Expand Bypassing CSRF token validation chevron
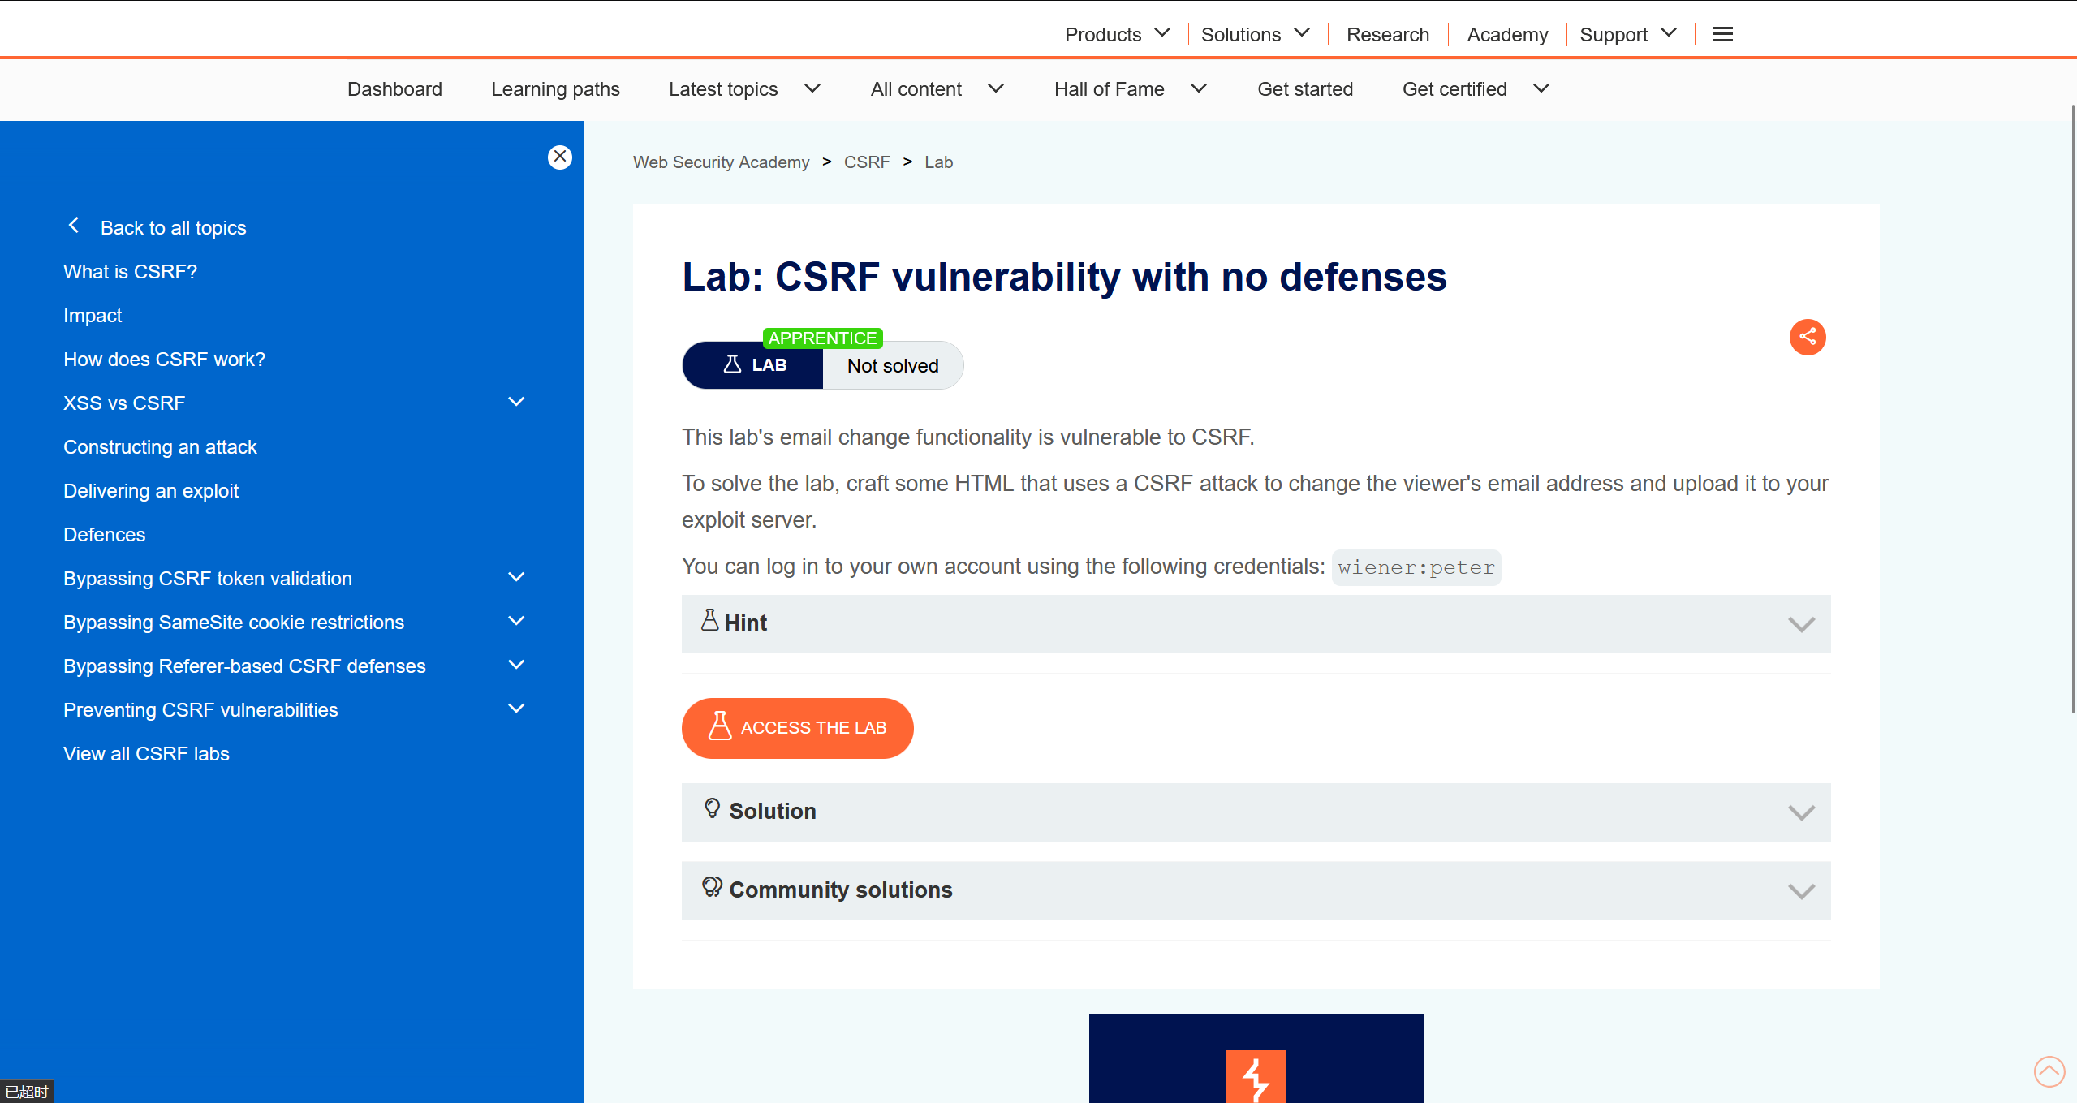 click(x=515, y=578)
